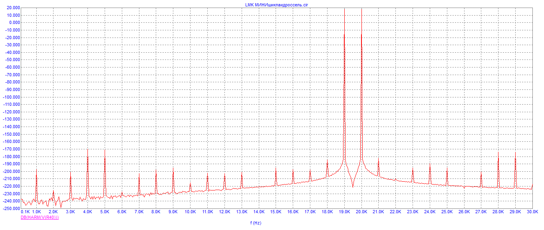Click the -90.000 dB axis value
This screenshot has width=544, height=230.
[x=12, y=90]
